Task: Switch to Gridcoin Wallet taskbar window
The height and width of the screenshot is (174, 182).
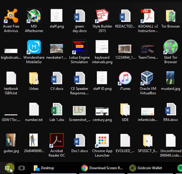Action: tap(150, 168)
